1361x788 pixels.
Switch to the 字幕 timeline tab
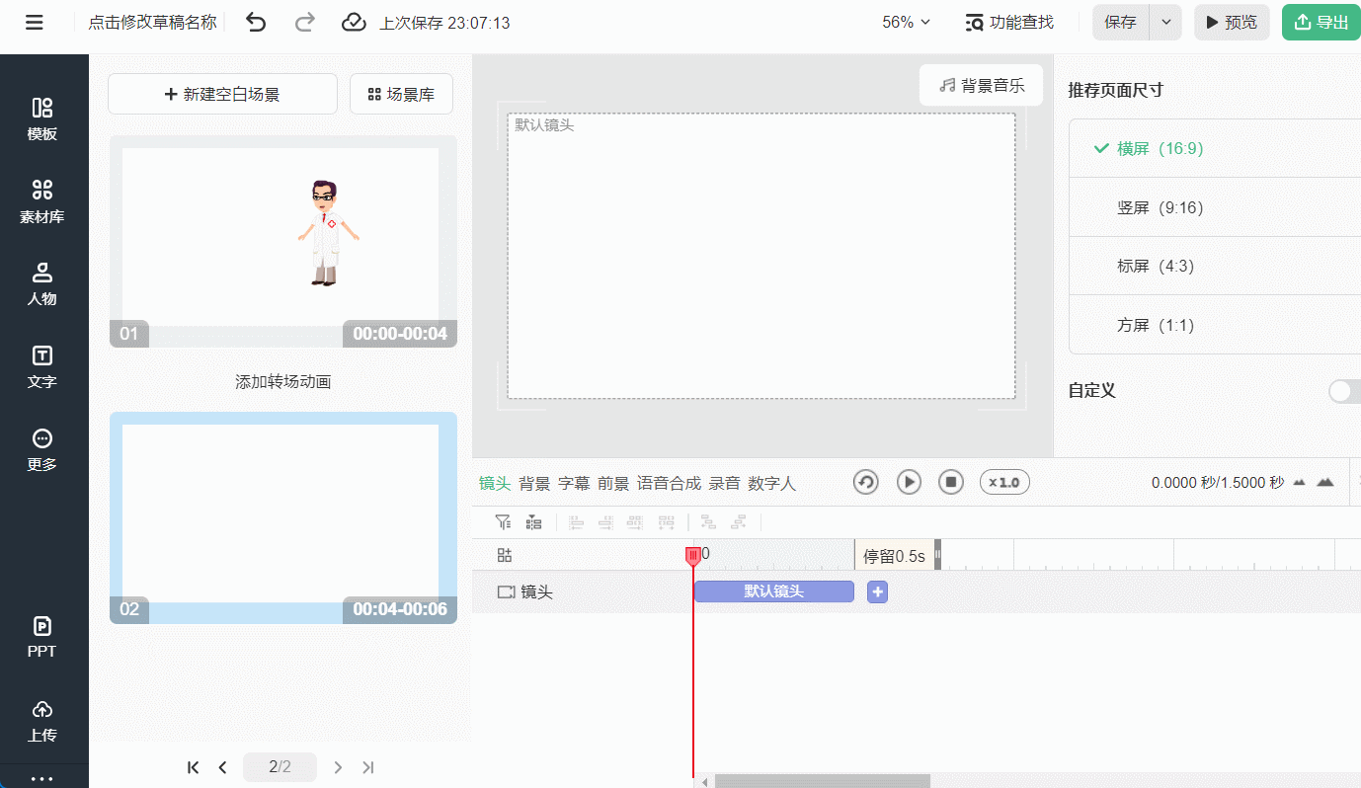click(x=574, y=483)
